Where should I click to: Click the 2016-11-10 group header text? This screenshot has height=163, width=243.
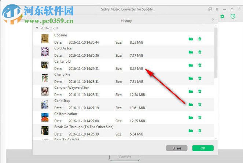point(49,28)
